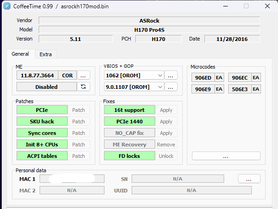Click Remove button for ME Recovery
The height and width of the screenshot is (209, 278).
click(166, 145)
